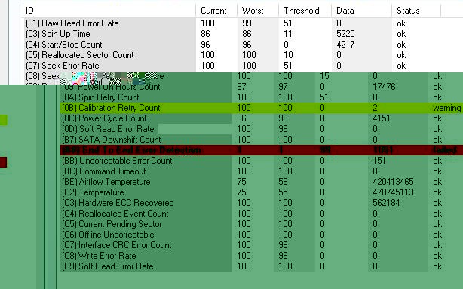Click the Status column header
The image size is (463, 289).
point(416,11)
